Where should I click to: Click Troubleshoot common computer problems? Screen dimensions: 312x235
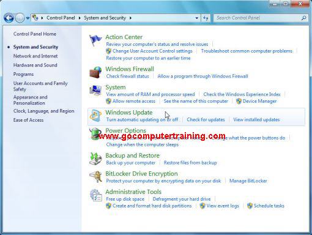(247, 51)
